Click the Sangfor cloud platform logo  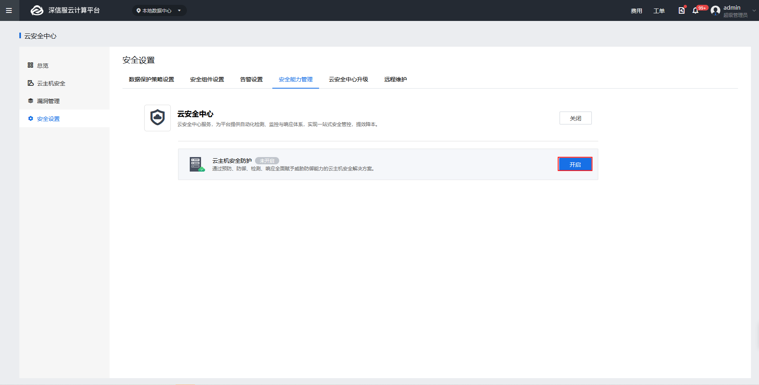point(37,10)
